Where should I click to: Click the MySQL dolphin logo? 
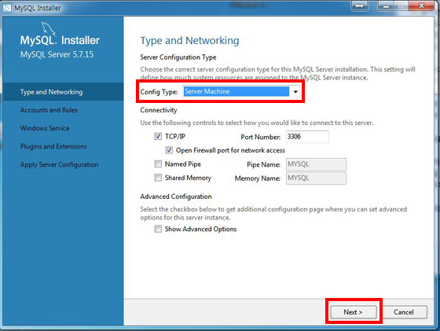point(49,28)
